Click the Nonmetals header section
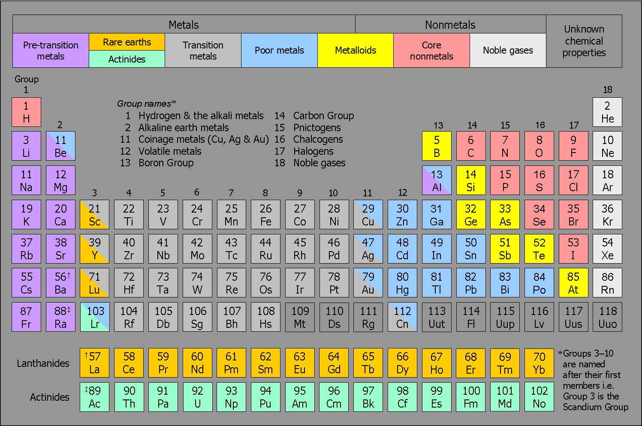Image resolution: width=642 pixels, height=426 pixels. coord(450,24)
